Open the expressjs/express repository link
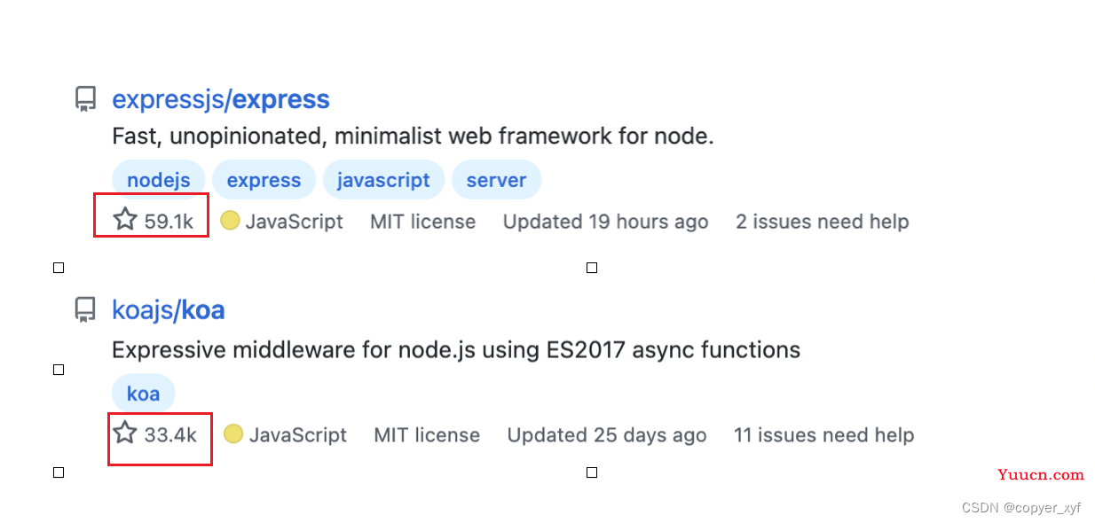The width and height of the screenshot is (1095, 523). (x=221, y=99)
